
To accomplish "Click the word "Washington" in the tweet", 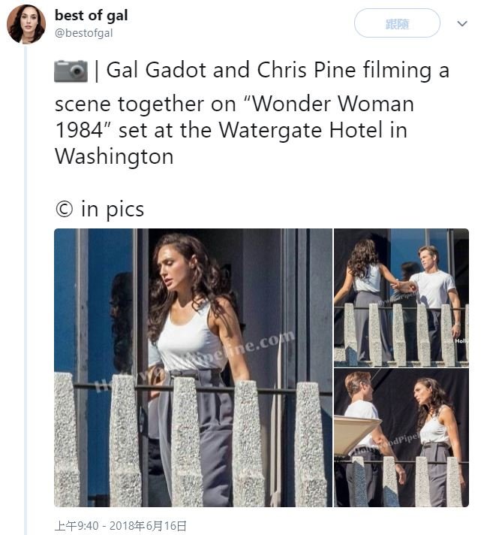I will coord(114,157).
